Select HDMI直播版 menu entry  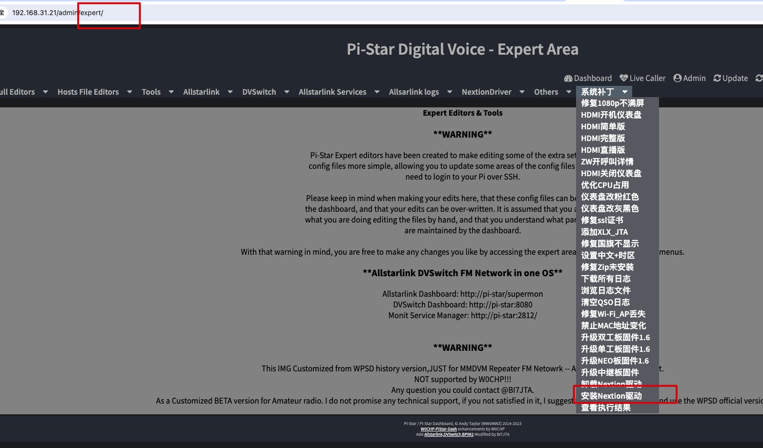click(603, 150)
